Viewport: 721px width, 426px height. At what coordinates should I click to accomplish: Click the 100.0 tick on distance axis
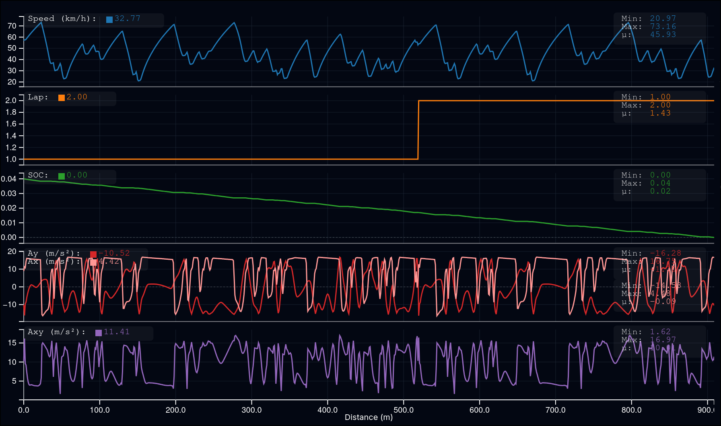pyautogui.click(x=100, y=410)
